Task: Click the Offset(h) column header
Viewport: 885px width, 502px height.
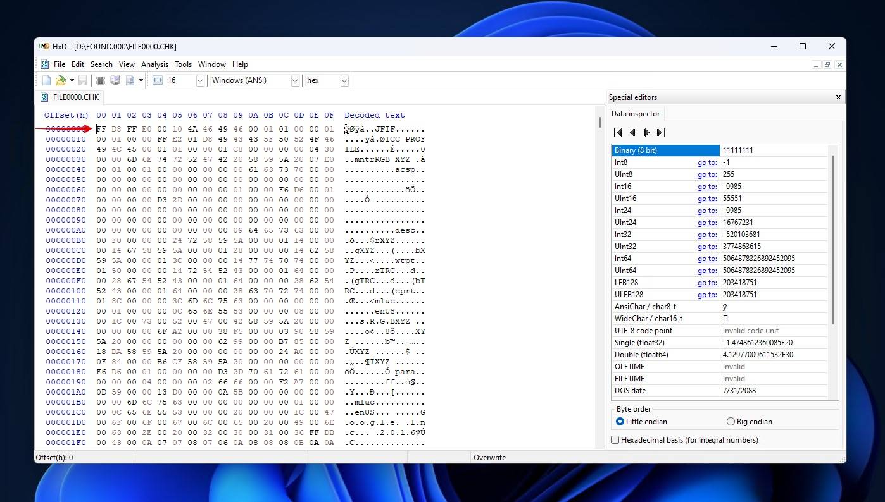Action: 66,115
